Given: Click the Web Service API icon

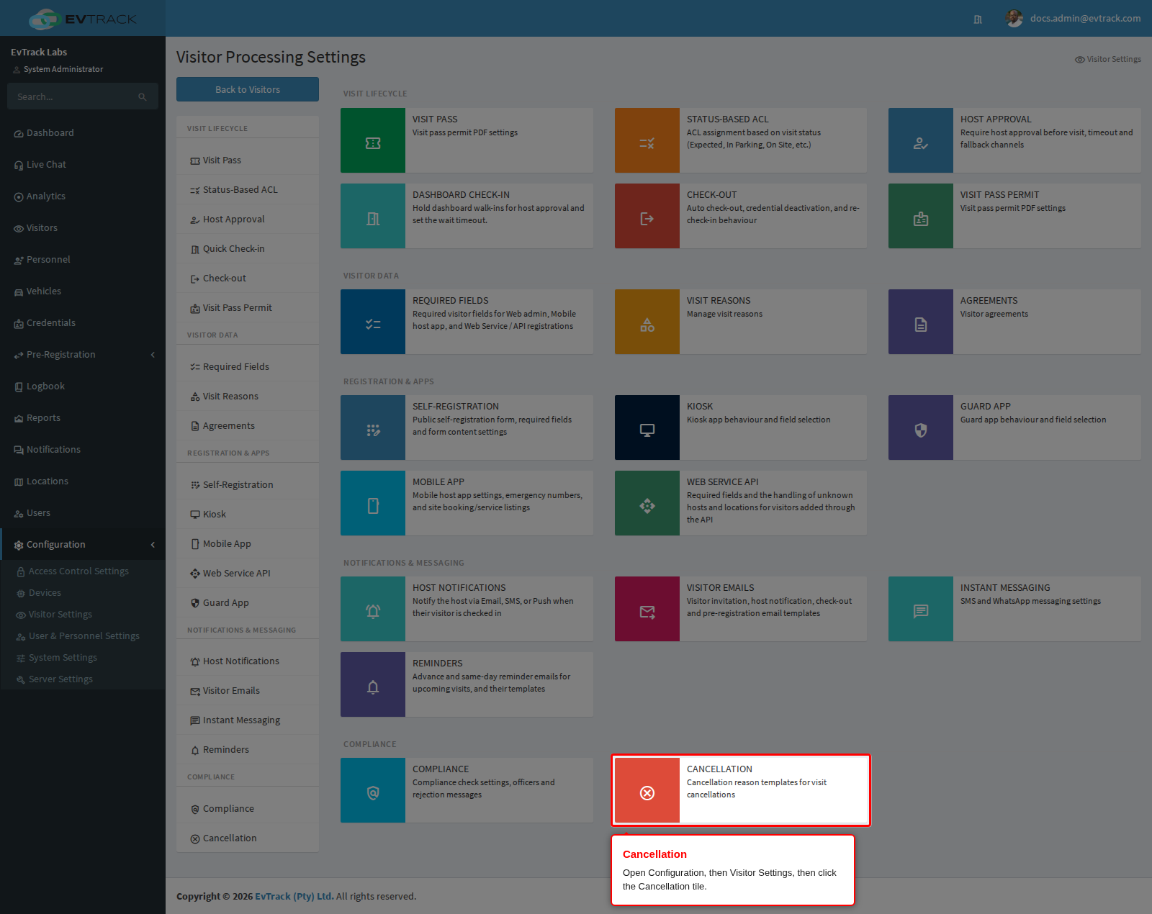Looking at the screenshot, I should (647, 503).
